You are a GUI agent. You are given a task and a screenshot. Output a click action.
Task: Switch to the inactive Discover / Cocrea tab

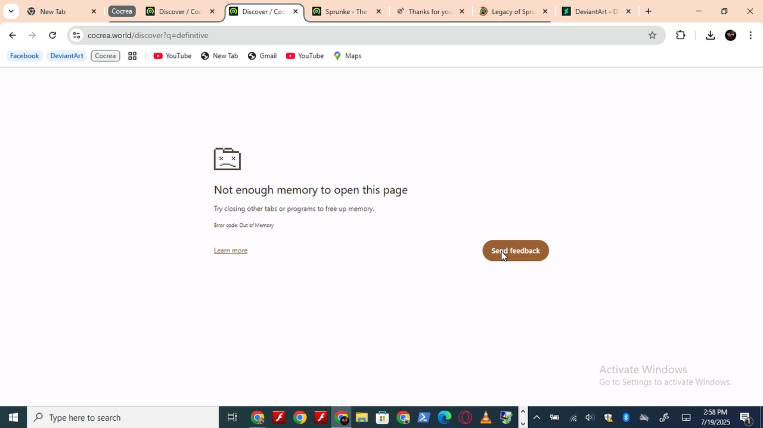click(180, 11)
